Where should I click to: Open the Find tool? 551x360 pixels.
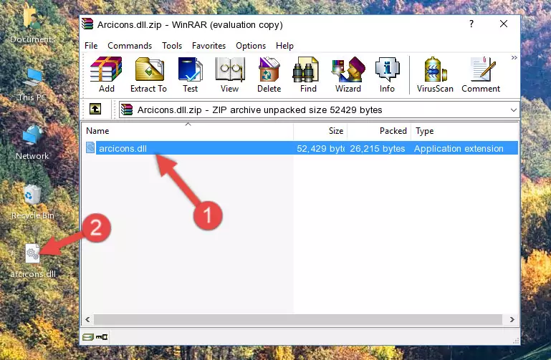308,74
